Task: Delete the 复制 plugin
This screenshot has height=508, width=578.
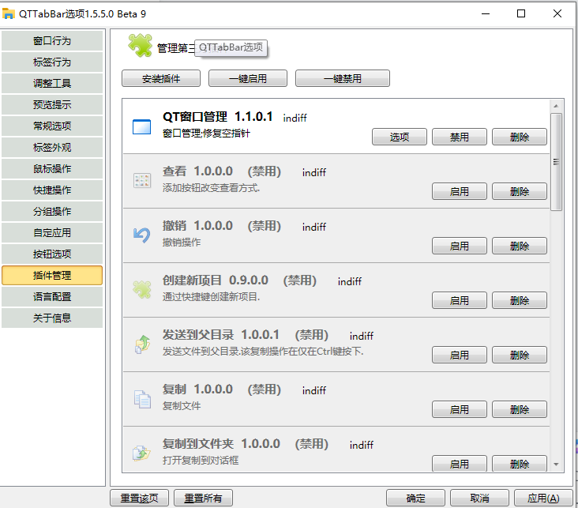Action: pyautogui.click(x=520, y=409)
